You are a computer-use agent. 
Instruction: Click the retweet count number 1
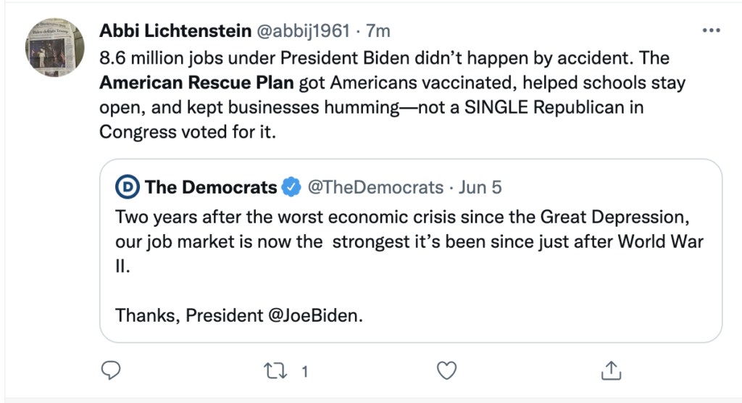click(x=305, y=372)
